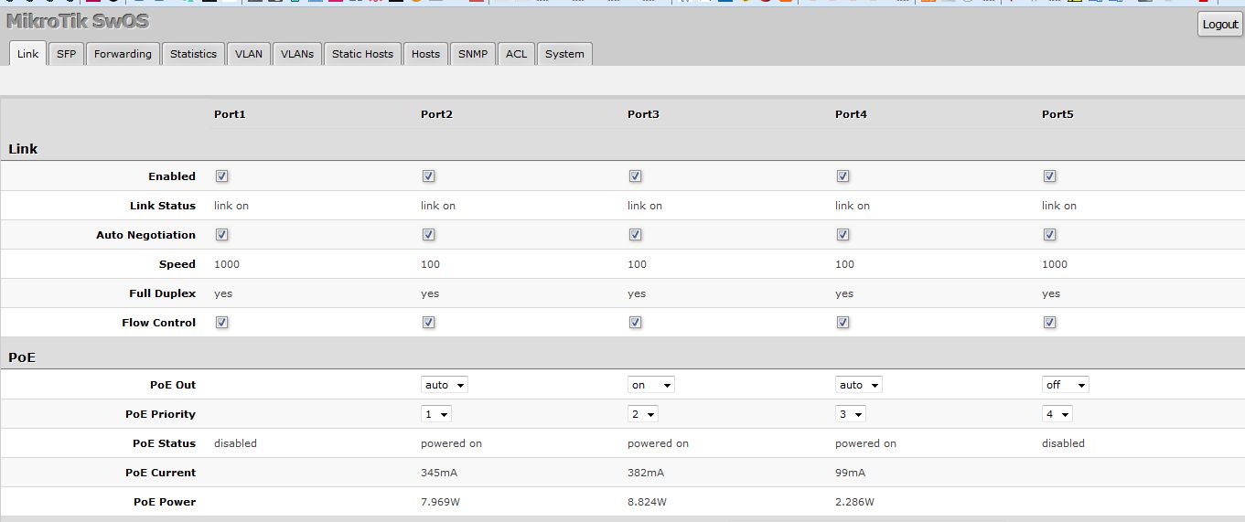Open the Hosts tab

point(425,54)
